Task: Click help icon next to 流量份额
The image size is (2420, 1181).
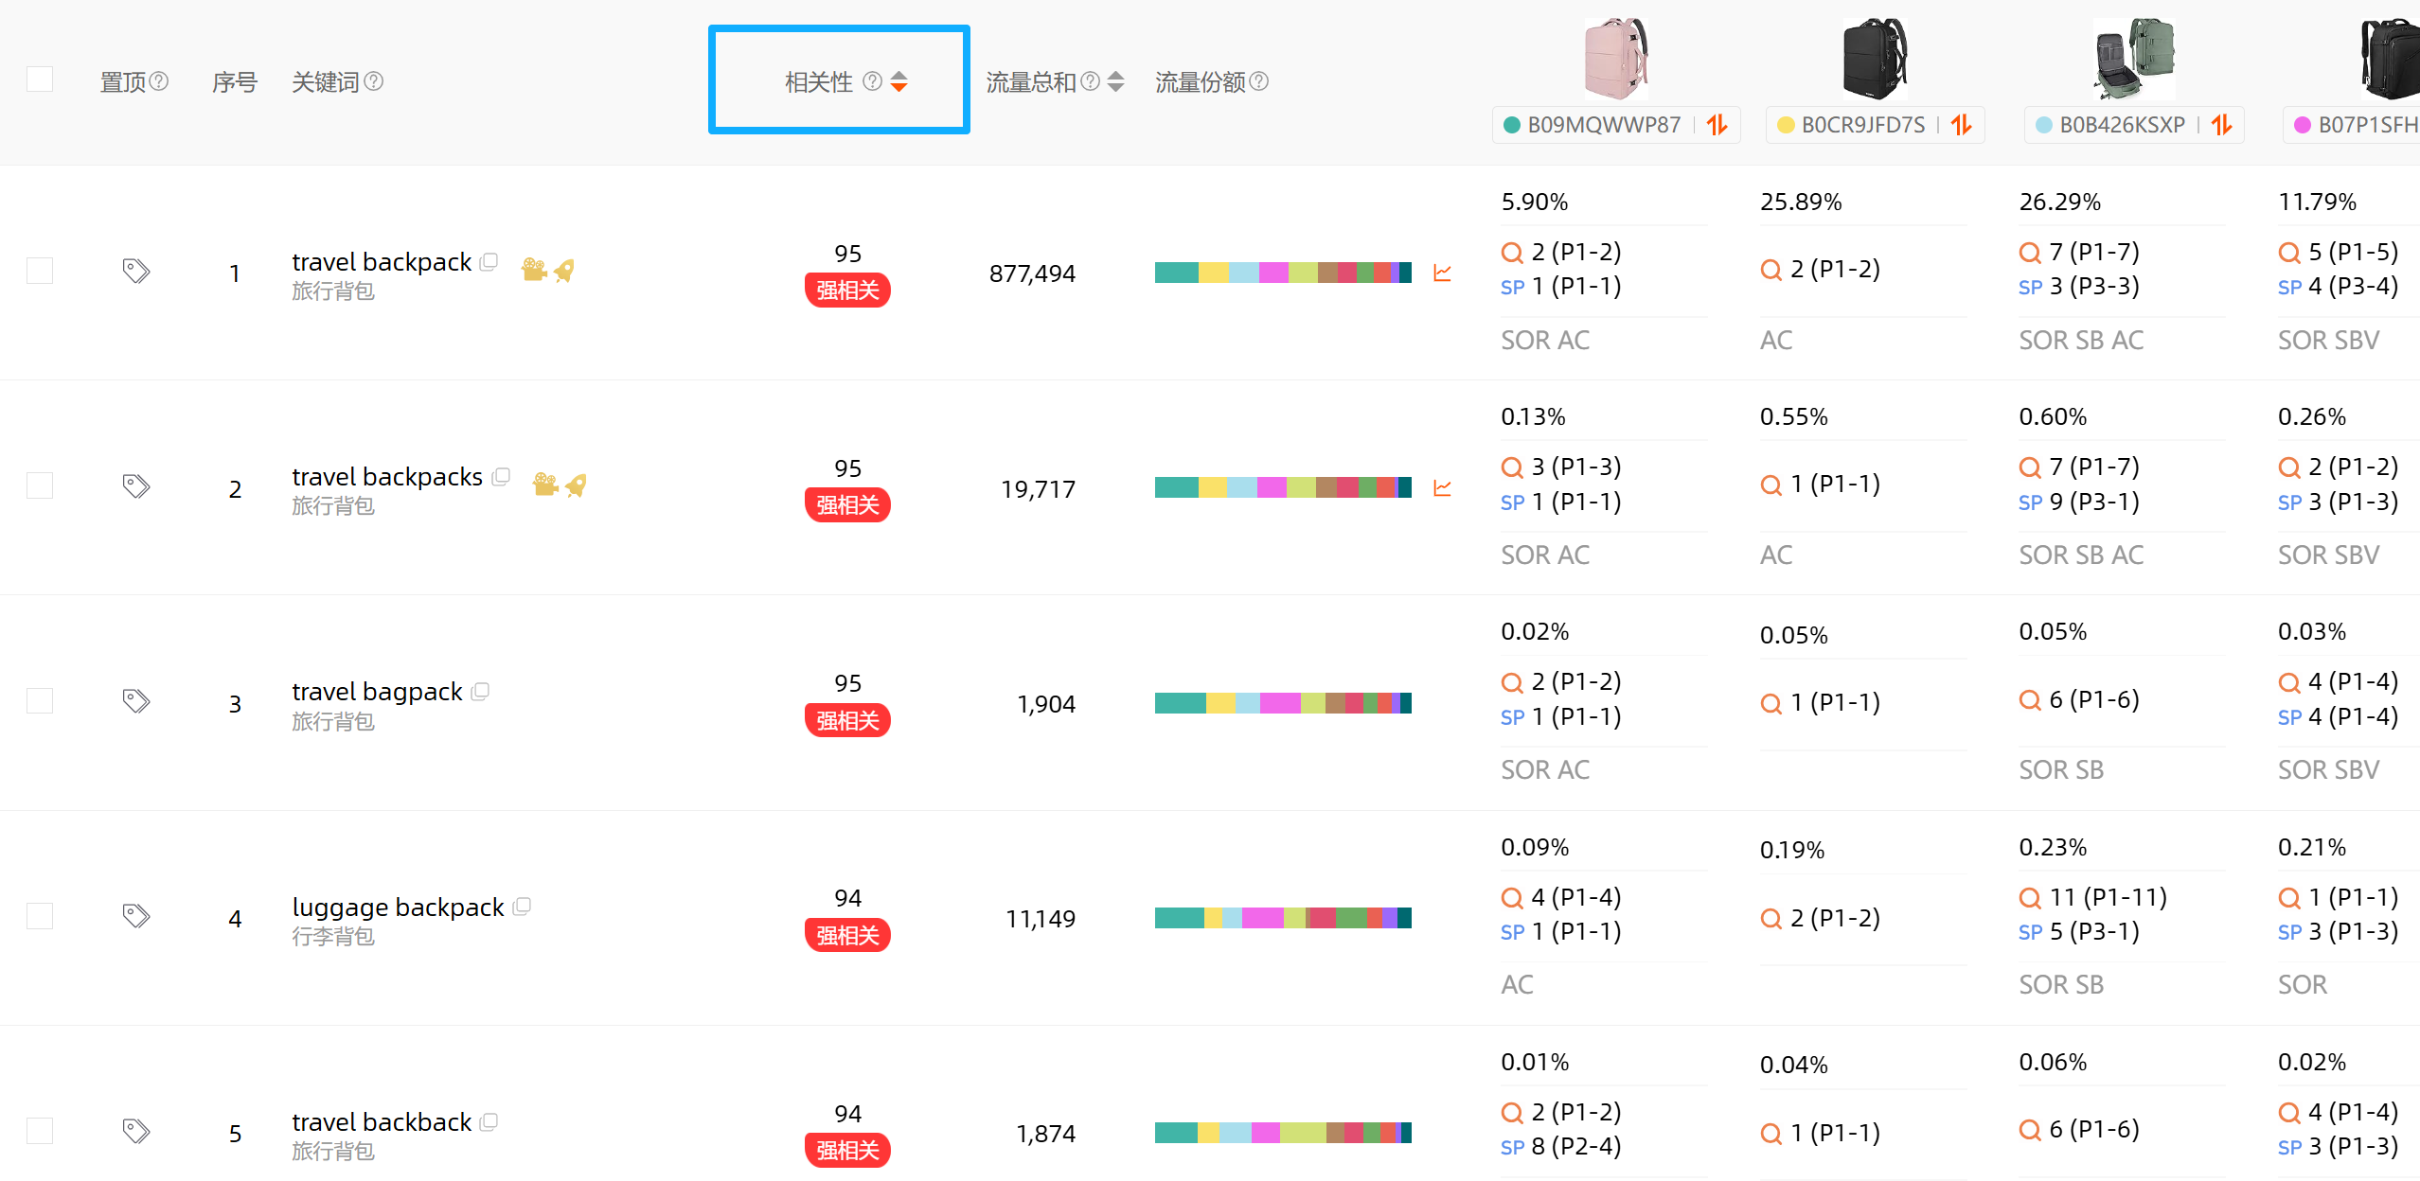Action: click(x=1259, y=81)
